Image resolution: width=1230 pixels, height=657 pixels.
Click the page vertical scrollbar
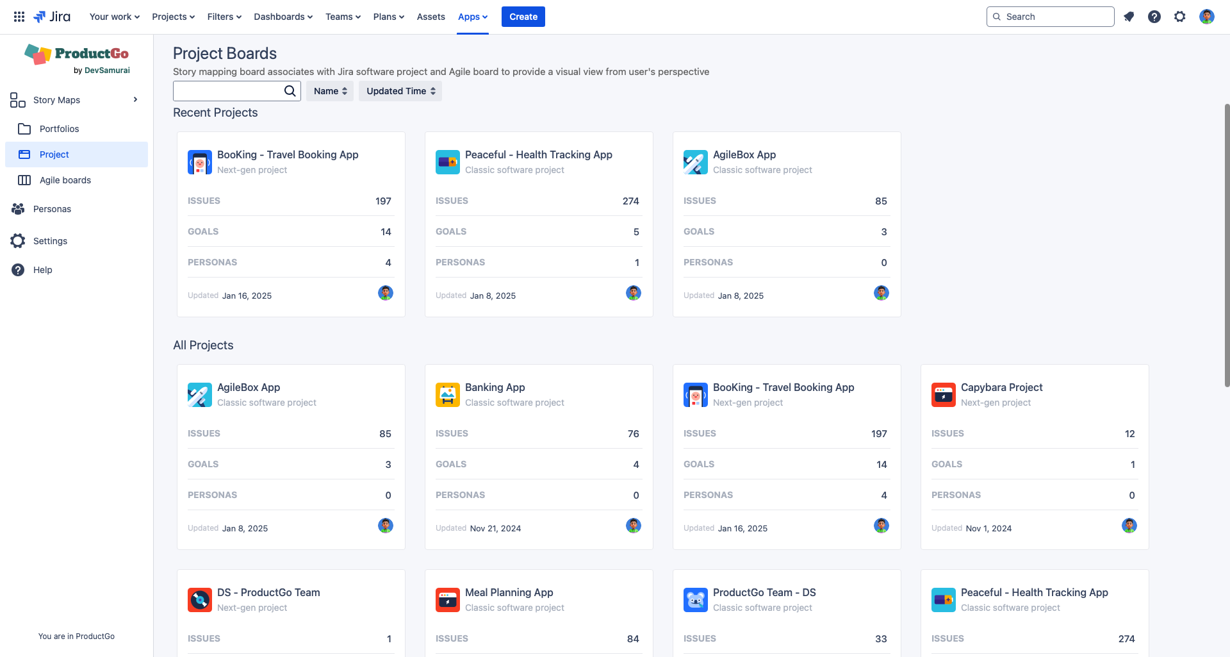(1227, 245)
